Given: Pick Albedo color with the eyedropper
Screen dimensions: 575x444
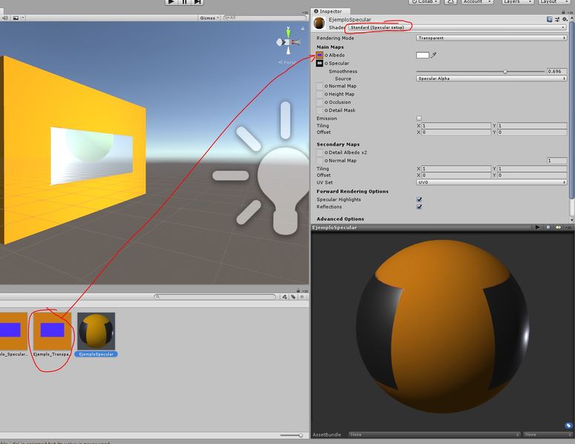Looking at the screenshot, I should coord(433,56).
